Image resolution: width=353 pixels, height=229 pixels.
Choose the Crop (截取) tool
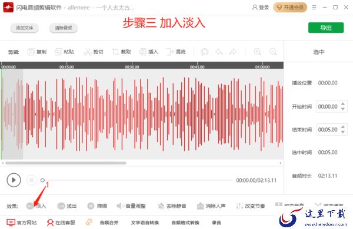[x=122, y=52]
